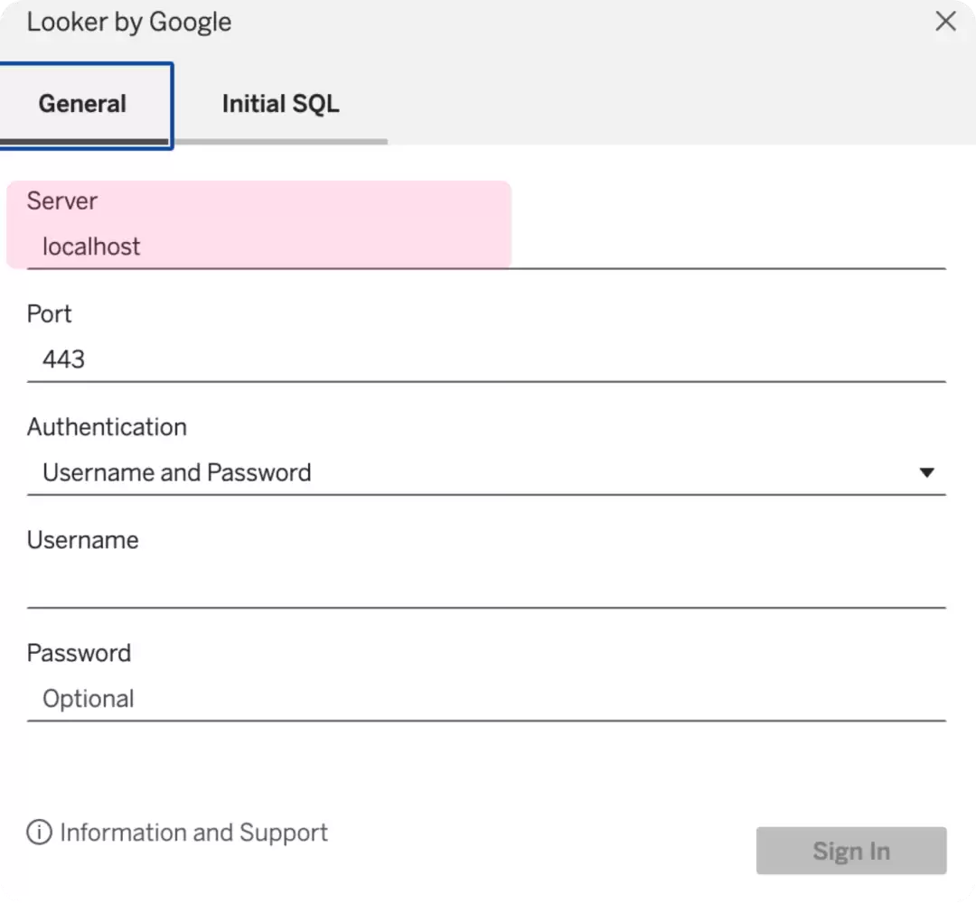The image size is (976, 903).
Task: Click the Authentication label
Action: point(107,427)
